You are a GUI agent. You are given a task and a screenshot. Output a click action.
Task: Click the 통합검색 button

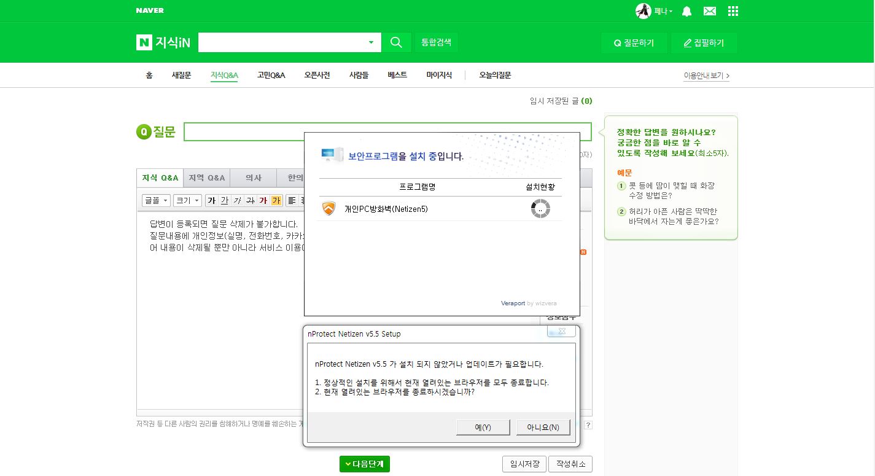(436, 42)
